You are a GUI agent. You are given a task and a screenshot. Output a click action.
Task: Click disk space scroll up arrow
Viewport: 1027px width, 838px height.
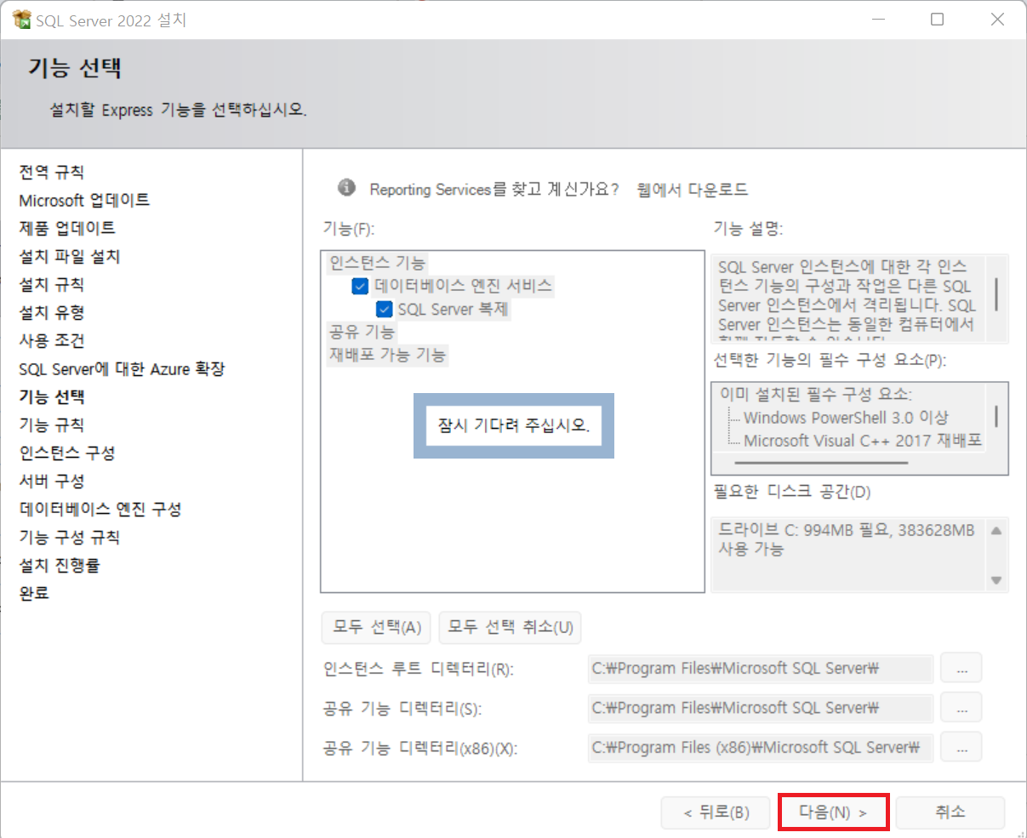pyautogui.click(x=996, y=530)
